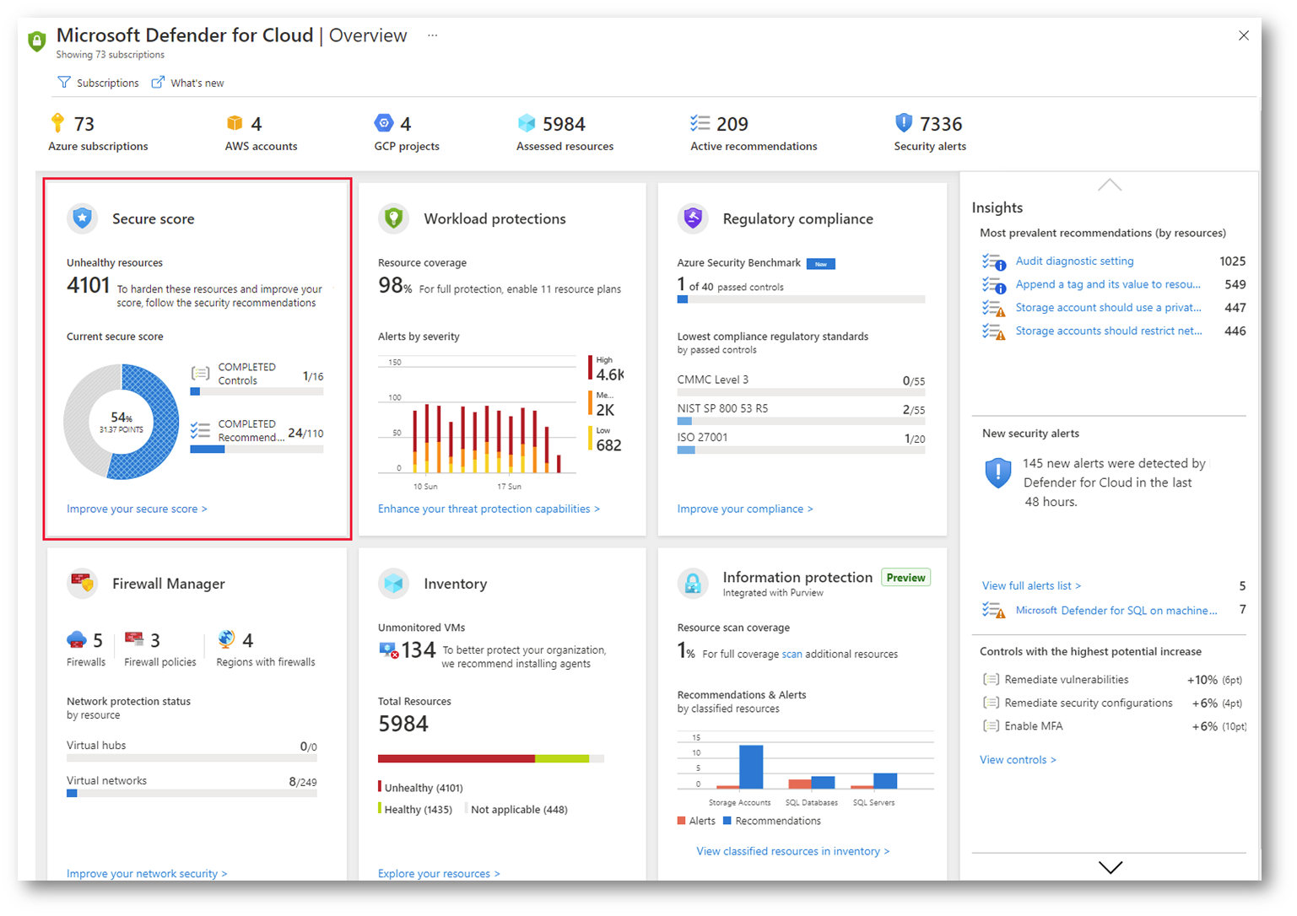This screenshot has width=1297, height=916.
Task: Click the AWS accounts box icon
Action: click(x=235, y=123)
